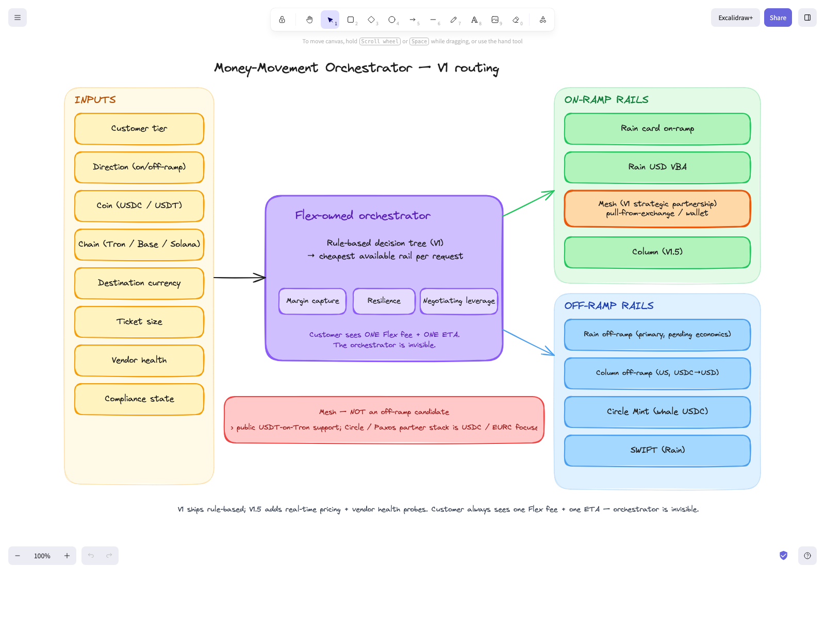Select the SWIFT (Rain) box
This screenshot has height=618, width=825.
click(x=657, y=451)
